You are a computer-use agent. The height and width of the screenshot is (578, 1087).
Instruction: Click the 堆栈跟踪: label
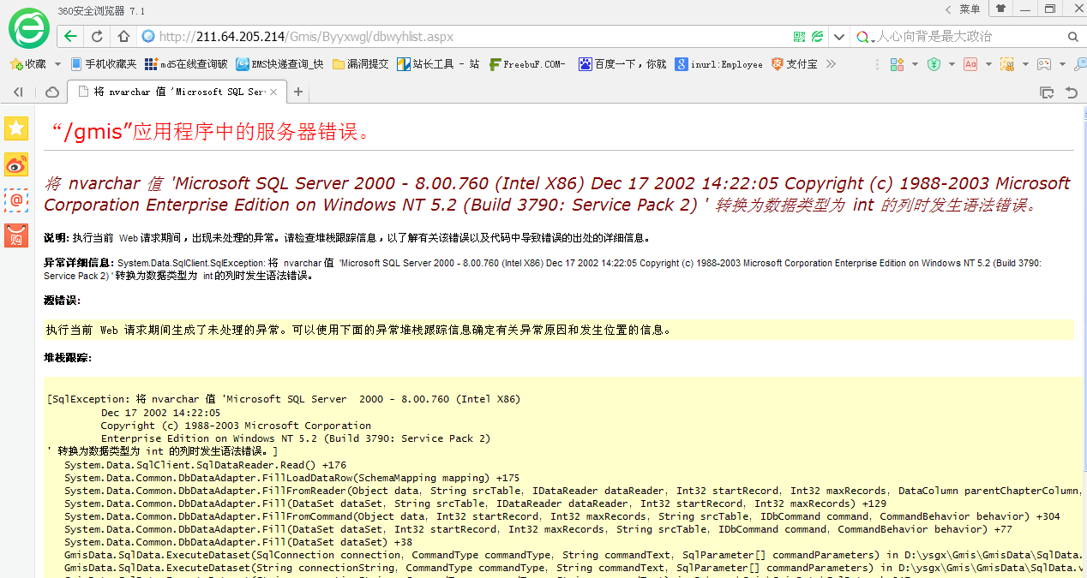pyautogui.click(x=68, y=357)
